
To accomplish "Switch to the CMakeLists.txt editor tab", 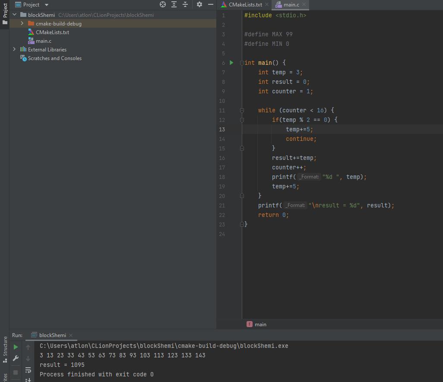I will pyautogui.click(x=245, y=5).
